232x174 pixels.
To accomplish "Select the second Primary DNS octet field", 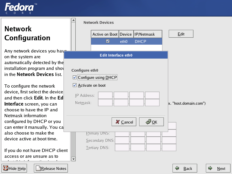I will point(138,134).
